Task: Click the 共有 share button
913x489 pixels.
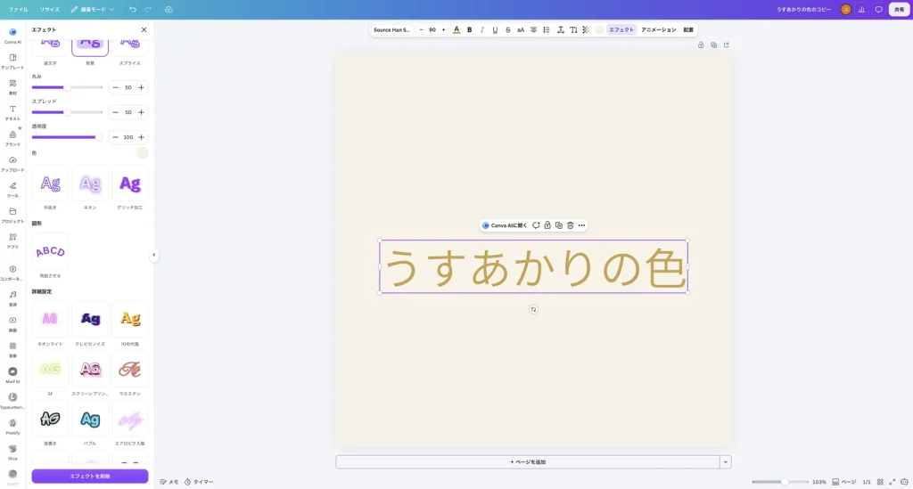Action: point(899,9)
